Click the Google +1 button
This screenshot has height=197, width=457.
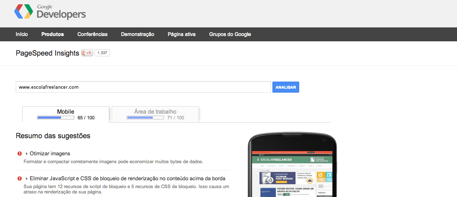[x=87, y=53]
